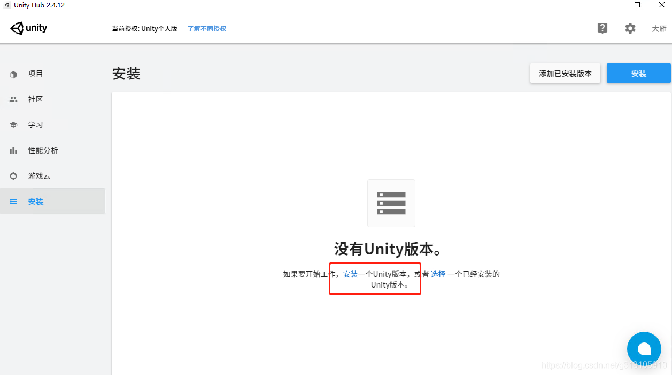Click the bar chart performance icon

[13, 150]
